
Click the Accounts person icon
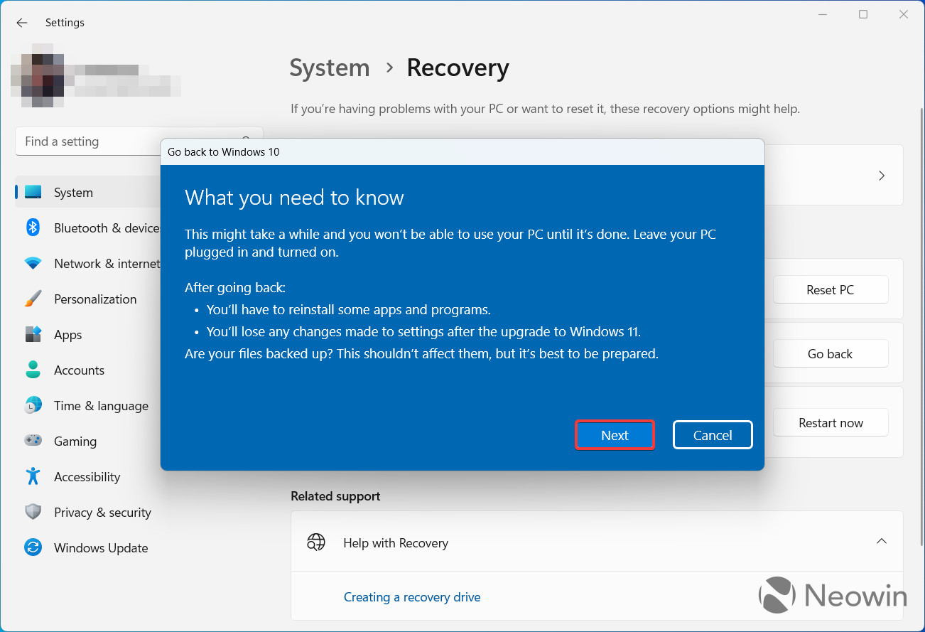[x=33, y=370]
